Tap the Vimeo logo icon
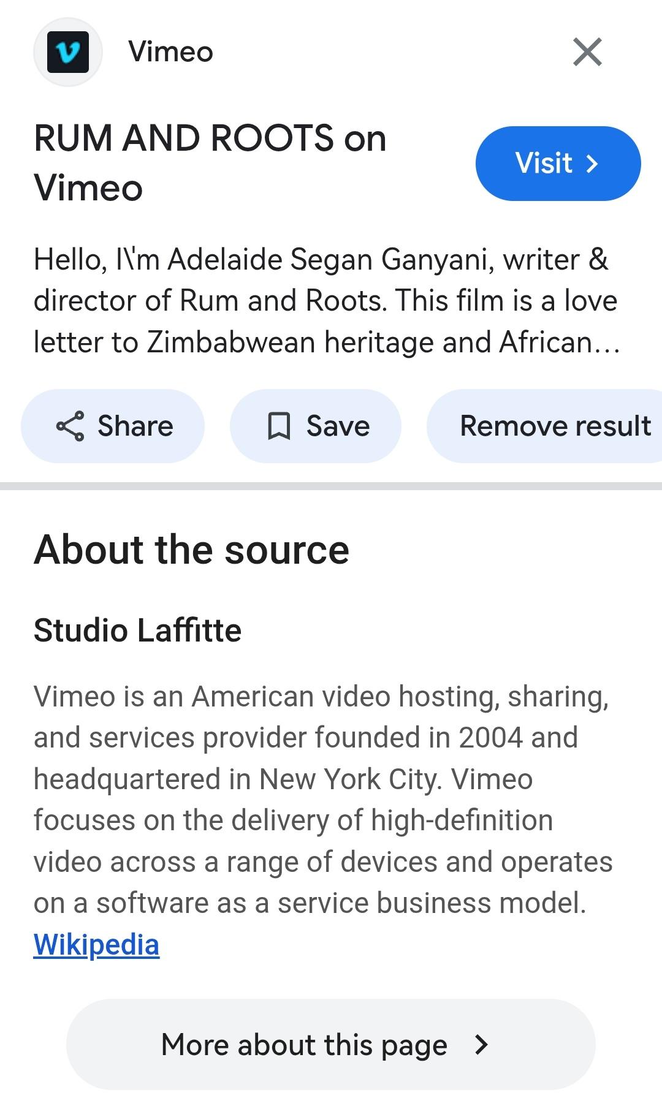 point(67,52)
